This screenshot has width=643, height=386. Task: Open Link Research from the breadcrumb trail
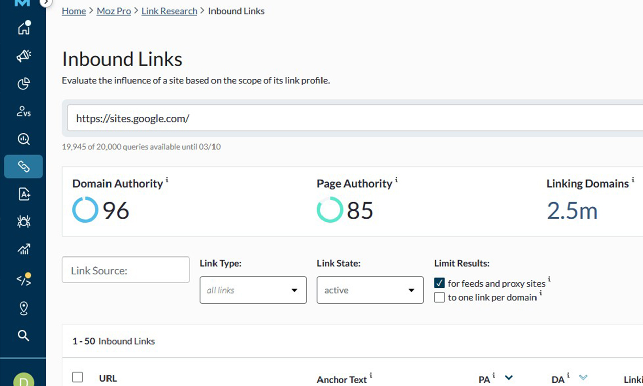point(169,11)
